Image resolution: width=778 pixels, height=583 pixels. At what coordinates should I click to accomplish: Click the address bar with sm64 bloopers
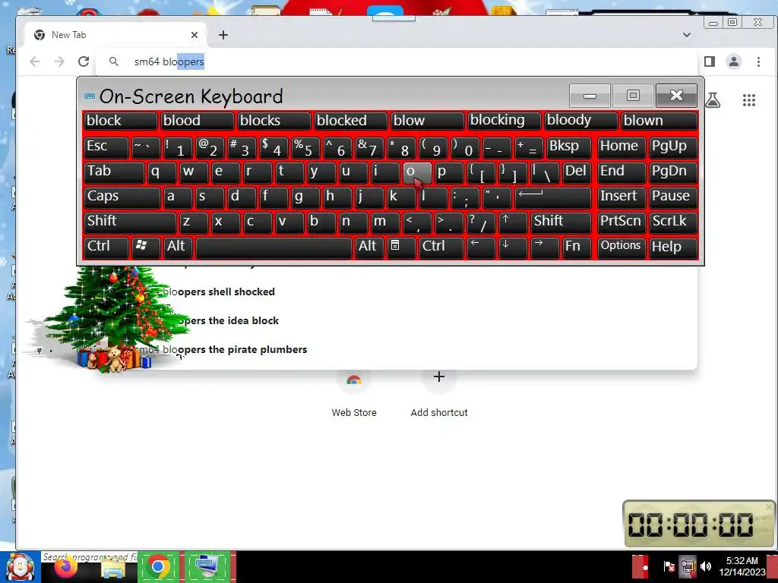coord(397,61)
